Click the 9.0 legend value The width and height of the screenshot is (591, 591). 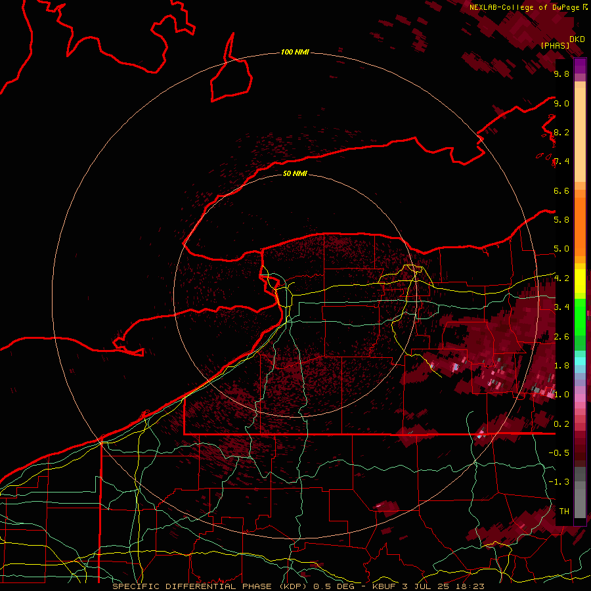(561, 103)
